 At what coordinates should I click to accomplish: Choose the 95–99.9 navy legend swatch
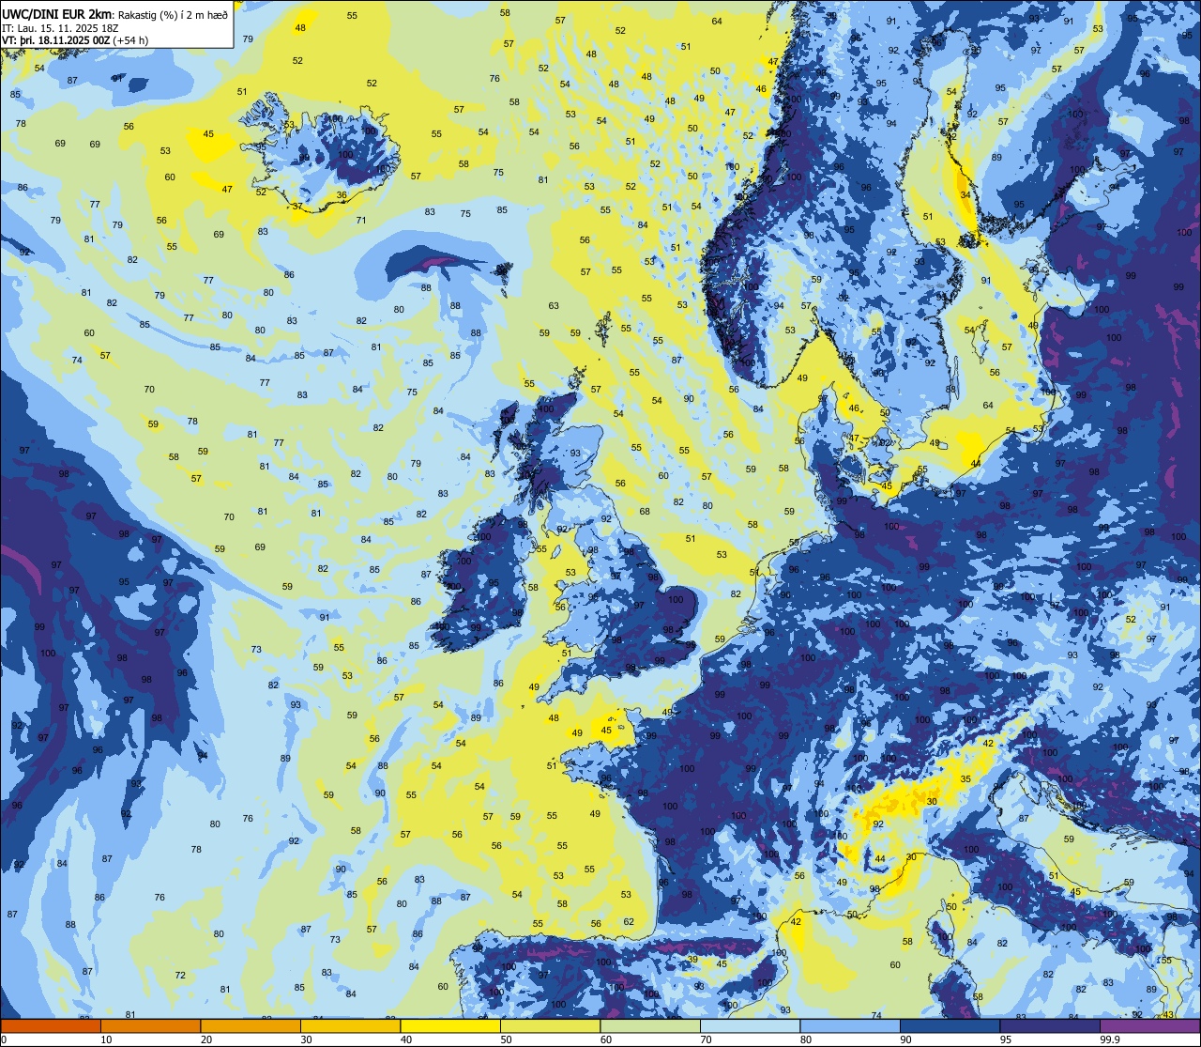click(1050, 1025)
